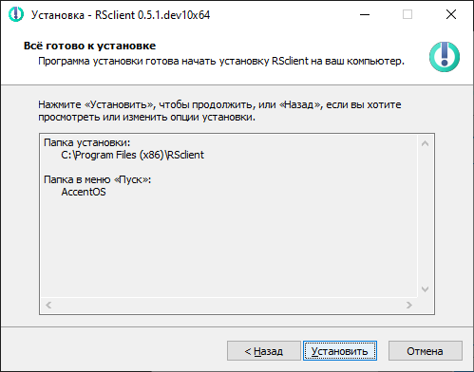Go back with the «Назад» button
This screenshot has height=372, width=474.
point(264,351)
